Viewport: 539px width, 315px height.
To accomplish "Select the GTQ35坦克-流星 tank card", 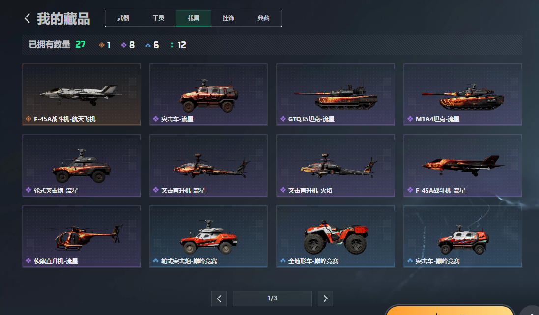I will (x=336, y=94).
